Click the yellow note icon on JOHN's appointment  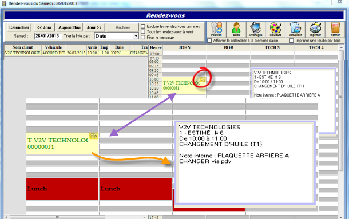pos(203,79)
